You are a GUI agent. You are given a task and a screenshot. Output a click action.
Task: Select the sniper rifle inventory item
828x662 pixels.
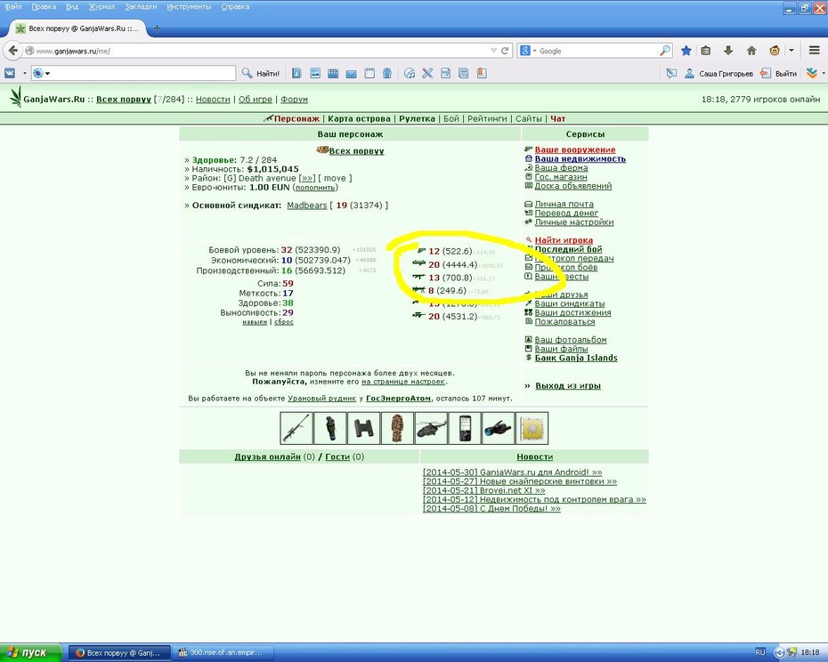coord(296,428)
